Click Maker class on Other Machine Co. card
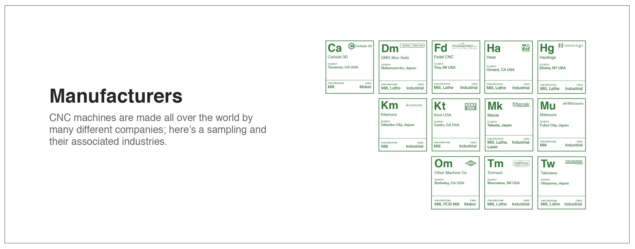The image size is (635, 249). (x=470, y=204)
